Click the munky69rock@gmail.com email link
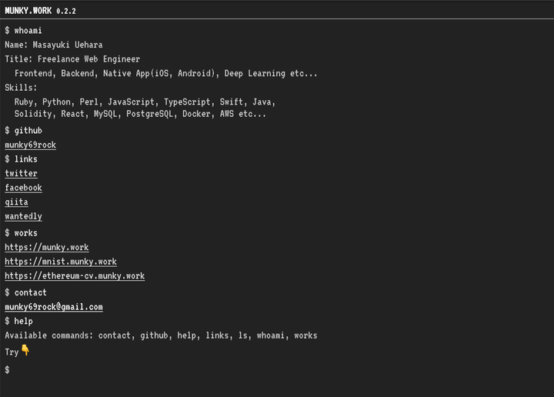 [x=54, y=307]
